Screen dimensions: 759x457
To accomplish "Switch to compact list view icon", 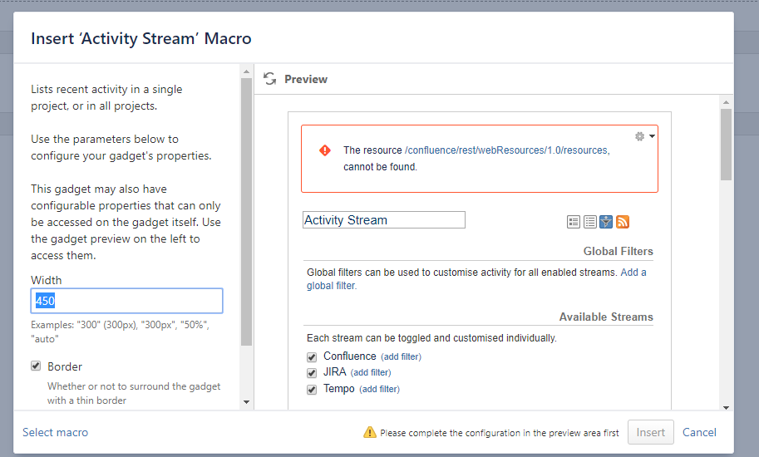I will point(590,222).
